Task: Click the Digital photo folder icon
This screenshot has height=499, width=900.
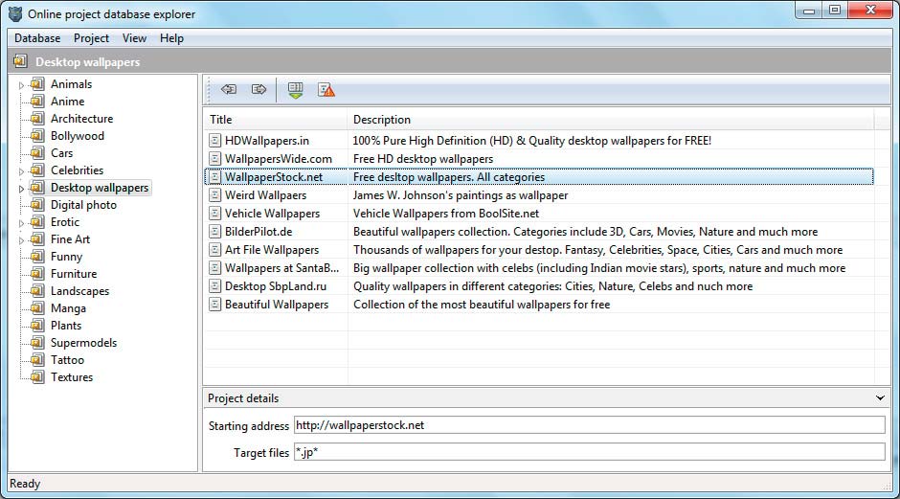Action: [37, 204]
